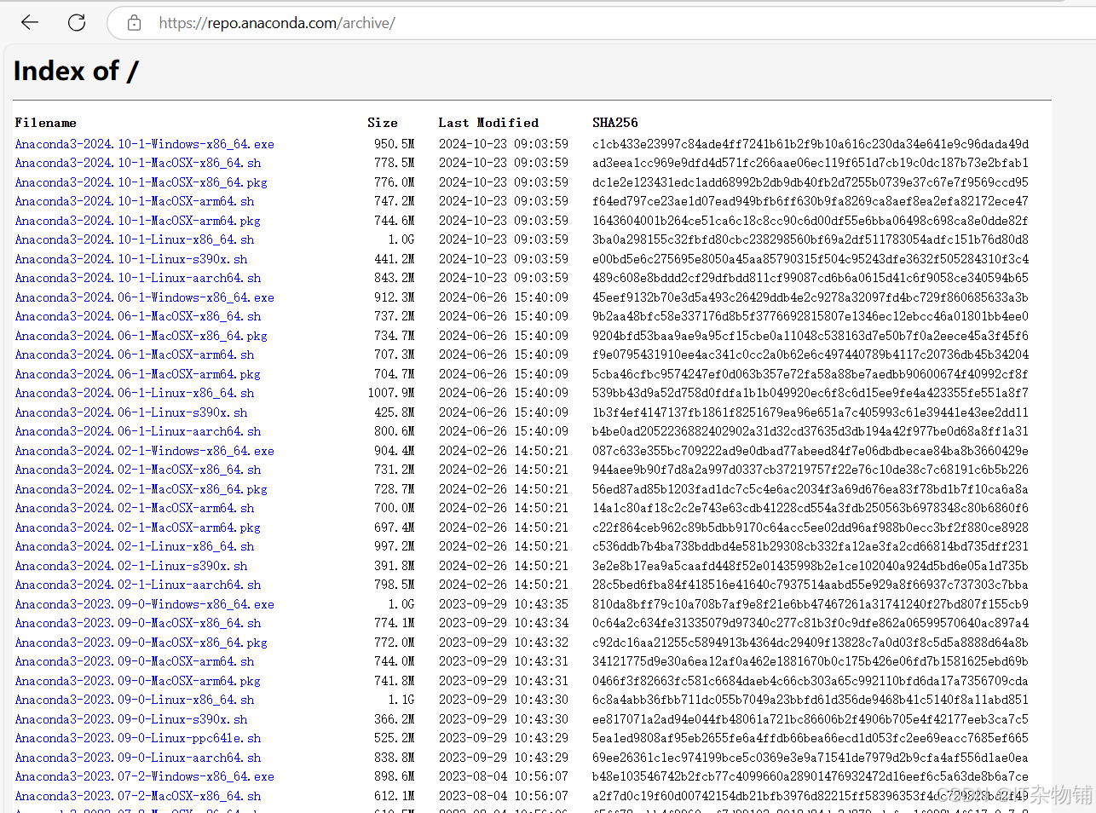Screen dimensions: 1096x813
Task: Click the Last Modified column header
Action: pos(488,123)
